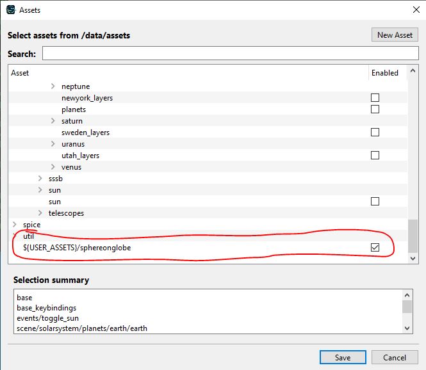426x370 pixels.
Task: Click the Selection summary scrollbar thumb
Action: [407, 307]
